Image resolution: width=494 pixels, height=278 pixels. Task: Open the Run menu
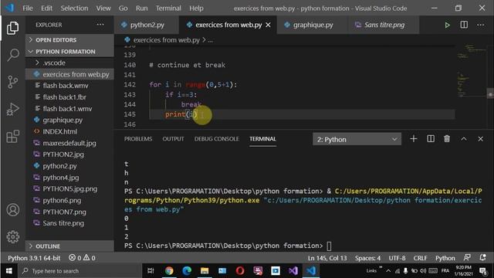click(142, 8)
